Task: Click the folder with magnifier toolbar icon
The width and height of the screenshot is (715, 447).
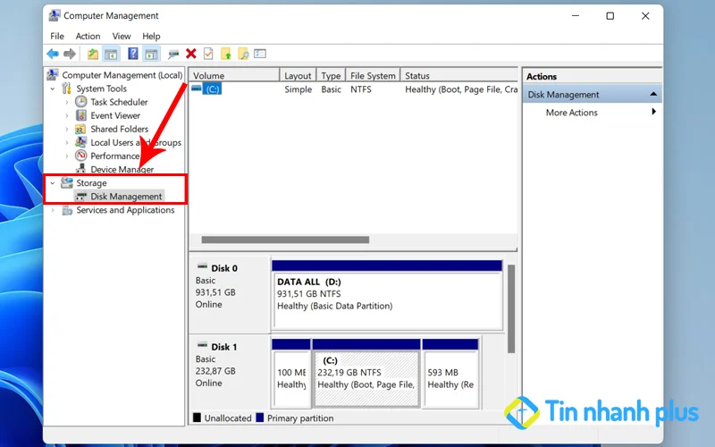Action: tap(242, 55)
